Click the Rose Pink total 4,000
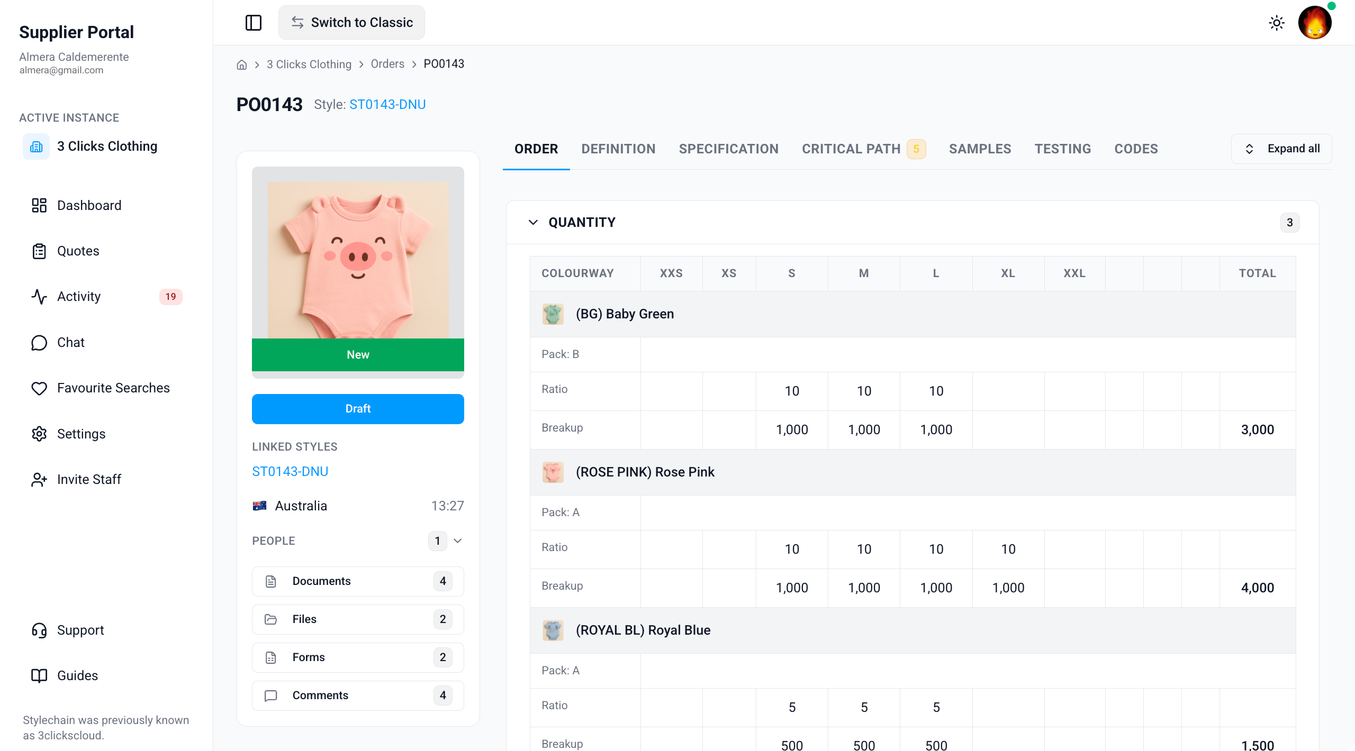This screenshot has height=751, width=1355. (1257, 588)
